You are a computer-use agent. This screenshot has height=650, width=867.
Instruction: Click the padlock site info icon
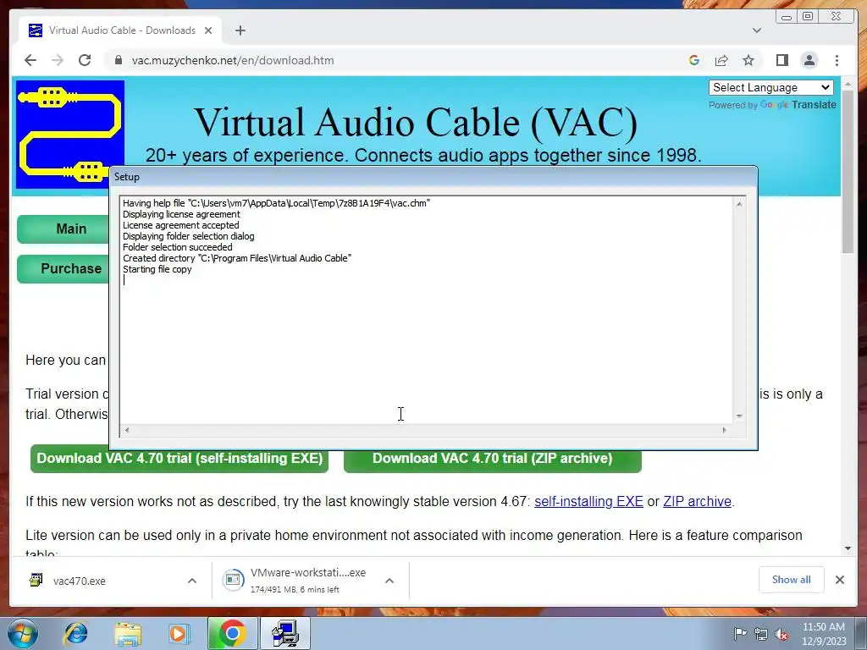(118, 60)
